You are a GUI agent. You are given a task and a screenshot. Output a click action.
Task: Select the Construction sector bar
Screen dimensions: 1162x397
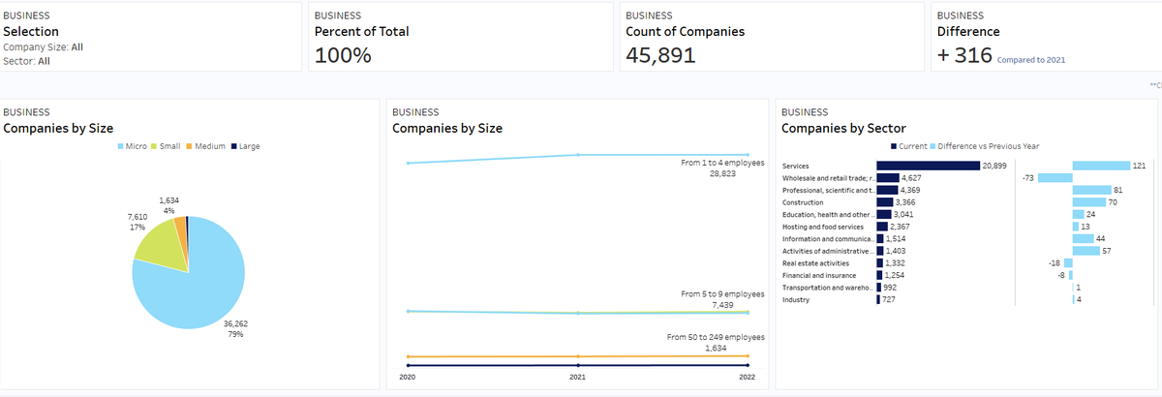[x=885, y=202]
